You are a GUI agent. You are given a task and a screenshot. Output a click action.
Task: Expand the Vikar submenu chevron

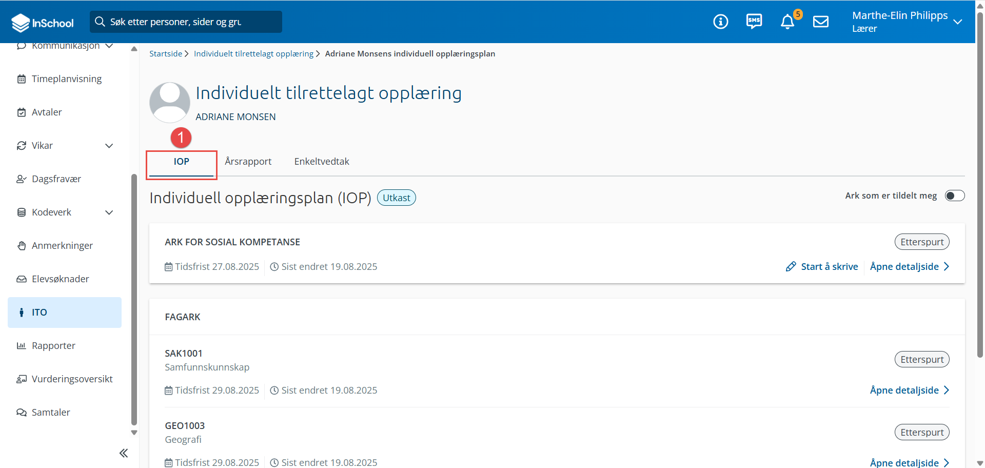coord(109,146)
